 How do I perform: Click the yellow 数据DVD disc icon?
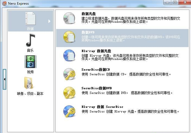[x=69, y=37]
